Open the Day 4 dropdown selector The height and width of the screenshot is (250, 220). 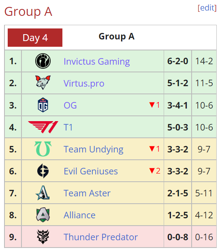pyautogui.click(x=35, y=38)
